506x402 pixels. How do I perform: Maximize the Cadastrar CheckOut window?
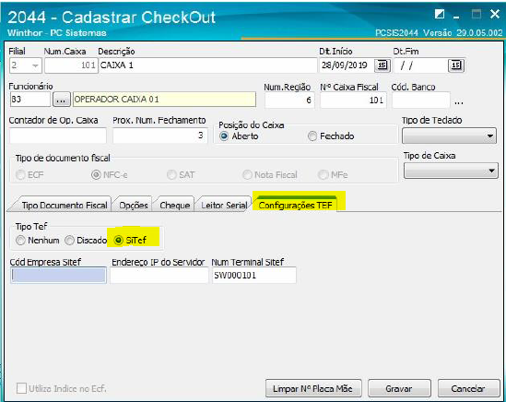(x=477, y=14)
